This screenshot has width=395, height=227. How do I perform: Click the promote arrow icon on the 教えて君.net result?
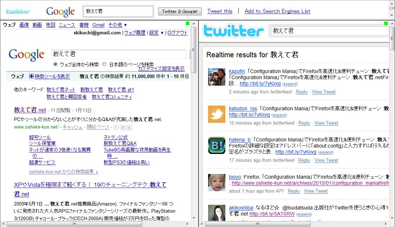(123, 128)
